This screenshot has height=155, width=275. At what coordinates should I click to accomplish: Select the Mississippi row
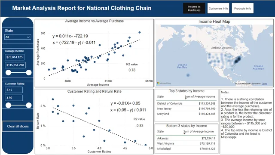pos(186,149)
